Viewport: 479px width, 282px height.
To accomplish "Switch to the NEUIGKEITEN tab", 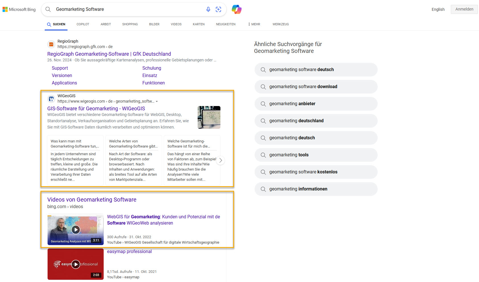I will (226, 24).
